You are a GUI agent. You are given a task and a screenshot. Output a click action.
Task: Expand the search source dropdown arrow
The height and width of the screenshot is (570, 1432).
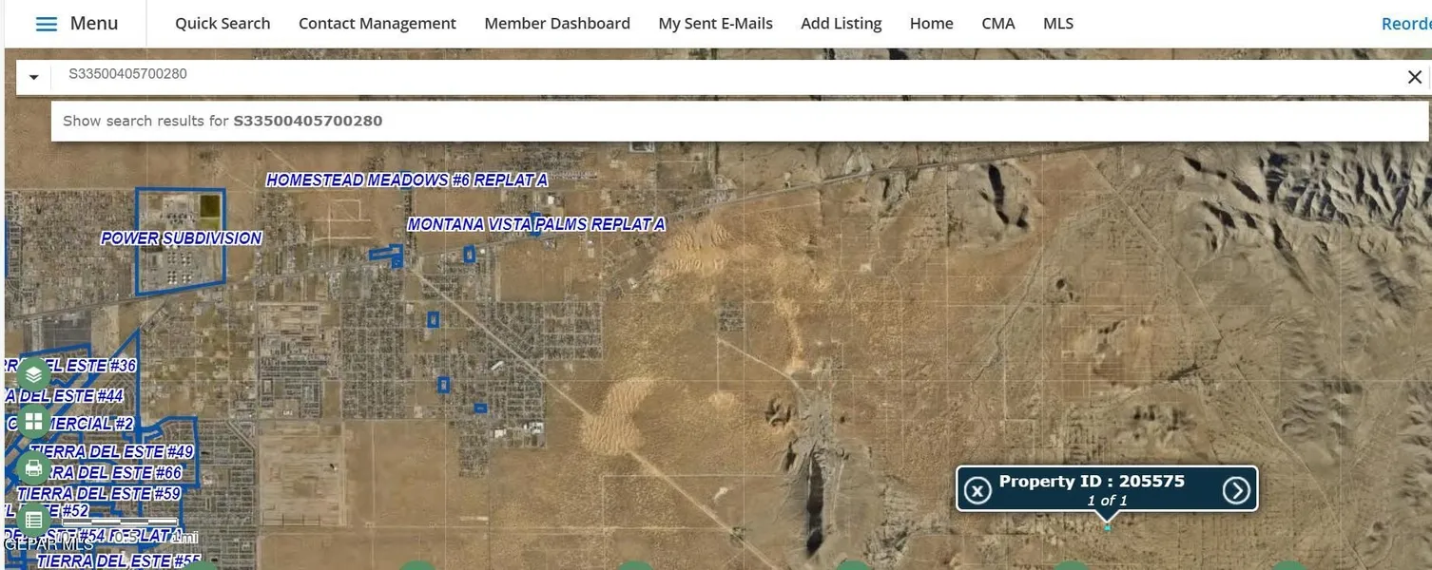(33, 77)
